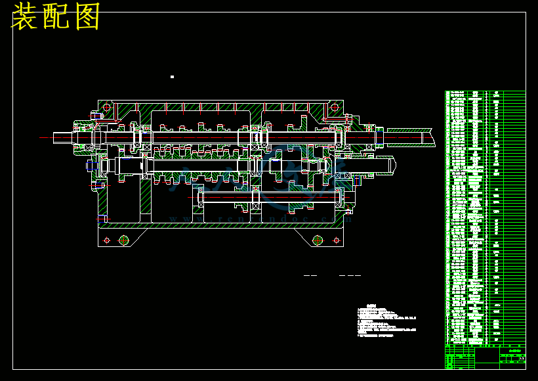Click the yellow 装配图 title text

click(x=56, y=16)
